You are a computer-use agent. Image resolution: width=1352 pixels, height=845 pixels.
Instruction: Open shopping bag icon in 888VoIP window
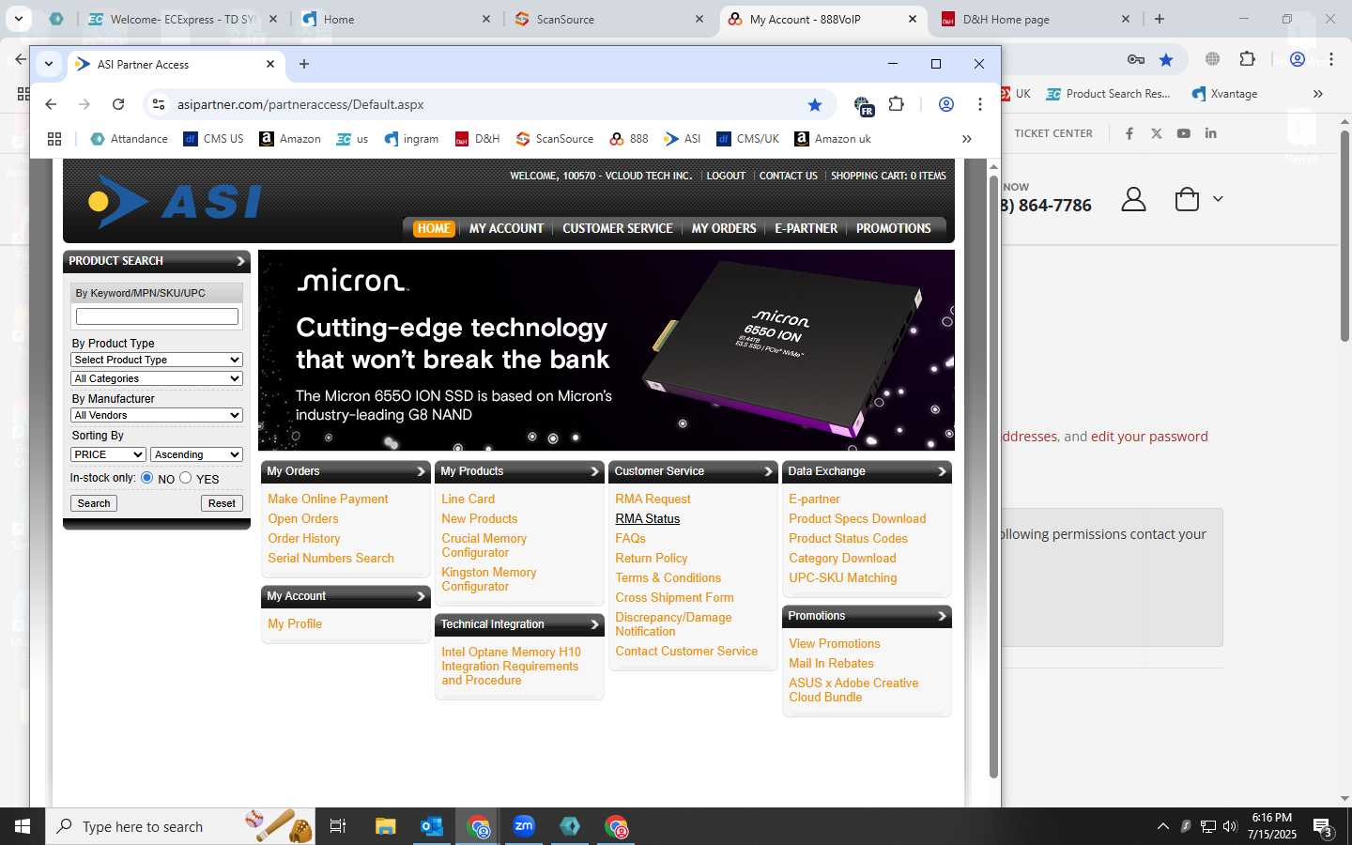point(1187,199)
